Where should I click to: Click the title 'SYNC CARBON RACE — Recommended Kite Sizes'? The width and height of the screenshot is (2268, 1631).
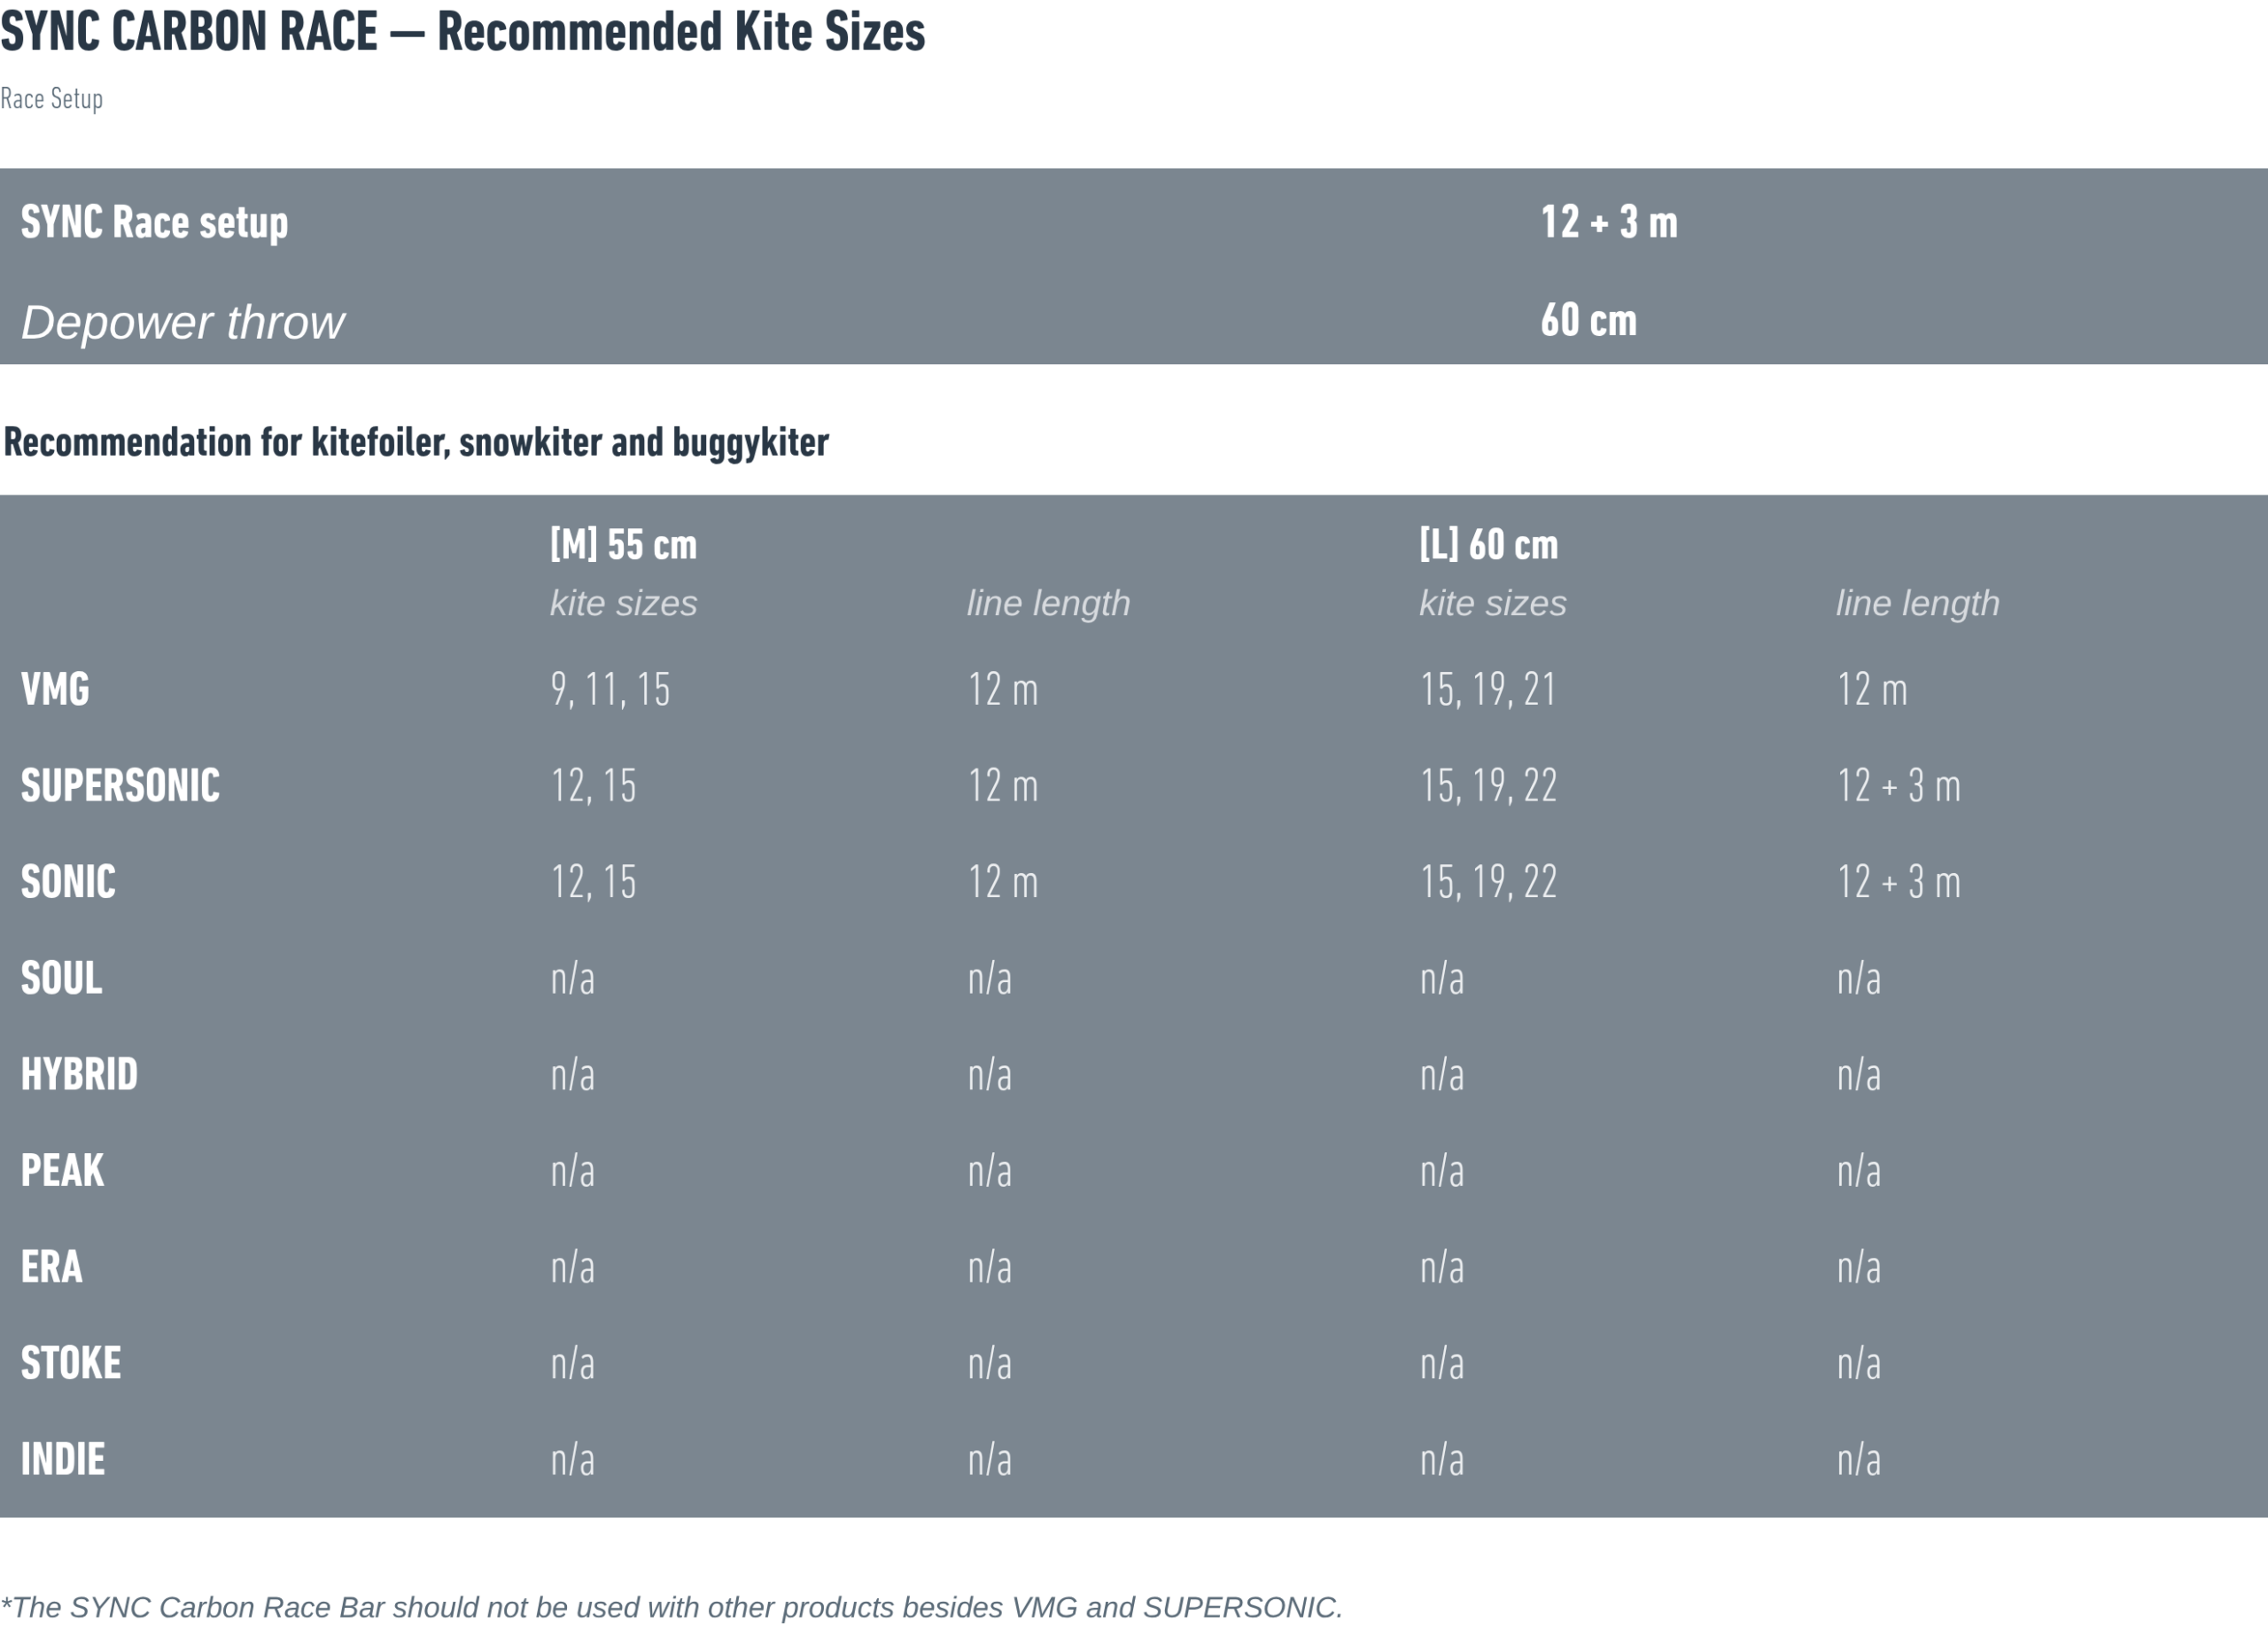coord(463,32)
